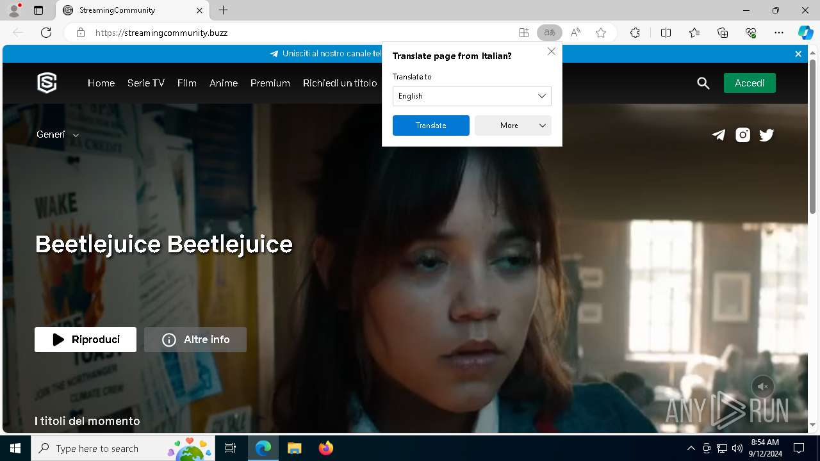The width and height of the screenshot is (820, 461).
Task: Open the Favorites list icon
Action: (694, 33)
